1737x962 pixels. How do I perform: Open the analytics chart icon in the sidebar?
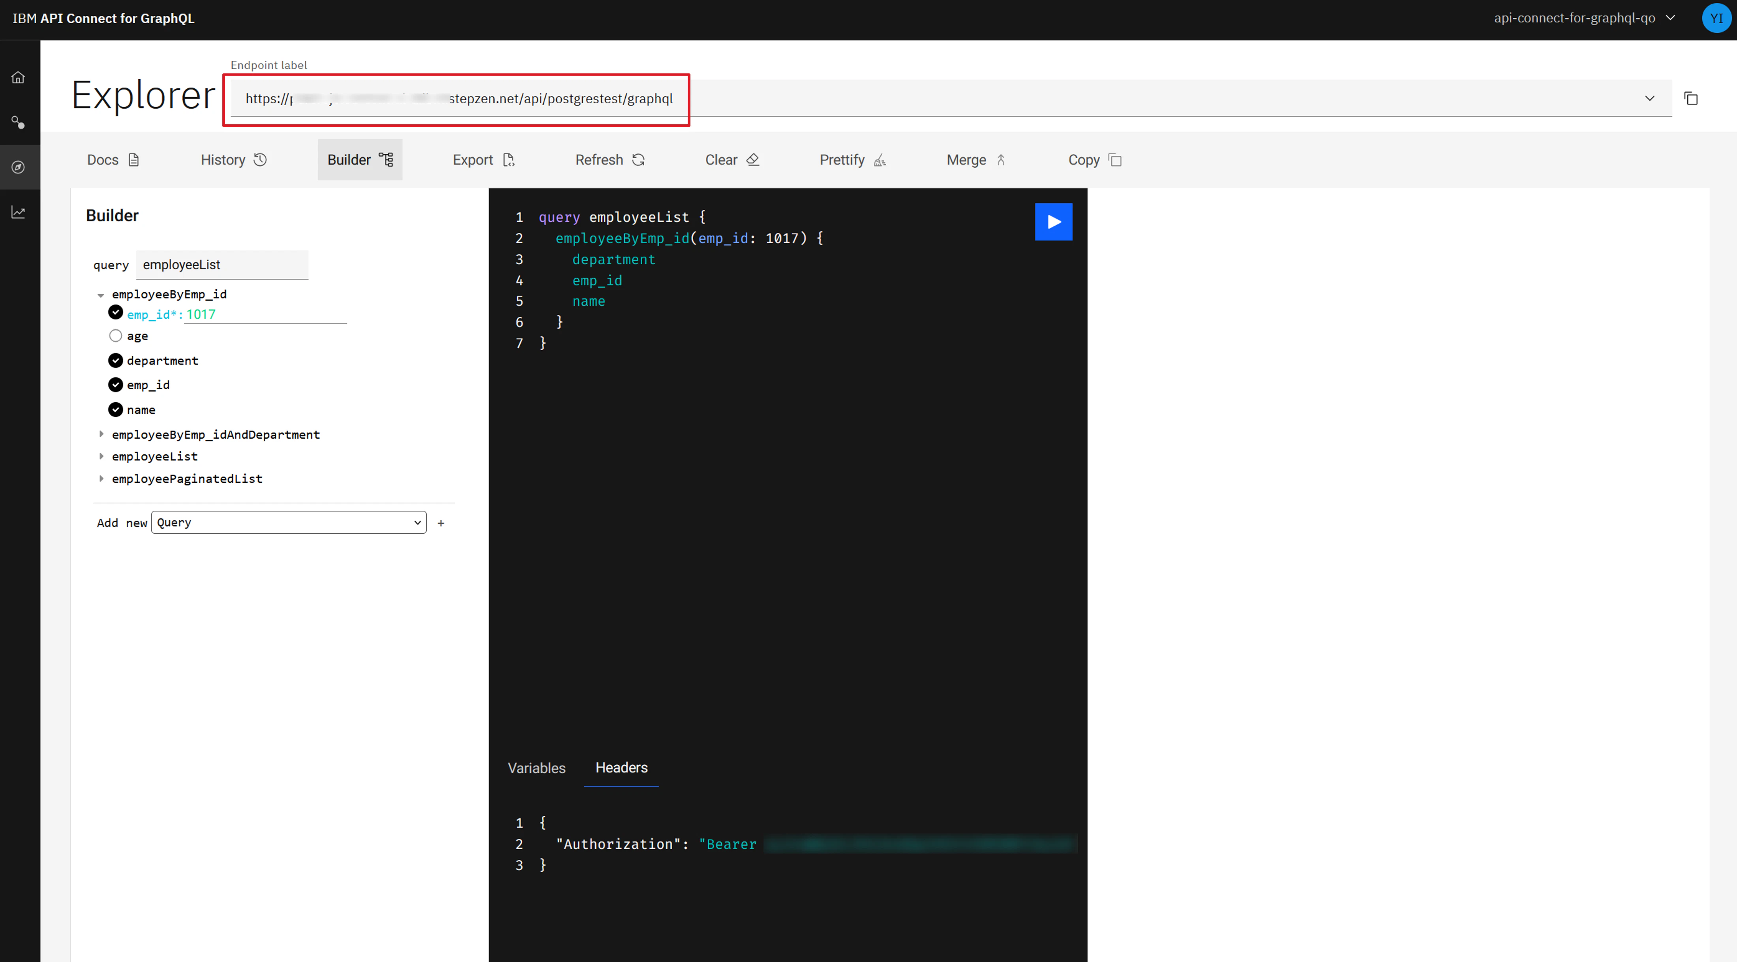pos(18,212)
